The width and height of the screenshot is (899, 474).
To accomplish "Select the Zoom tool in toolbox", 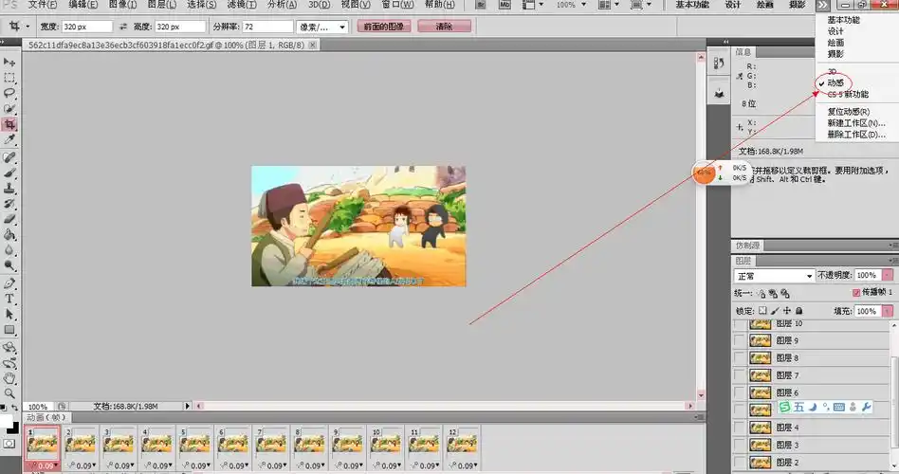I will (x=9, y=392).
